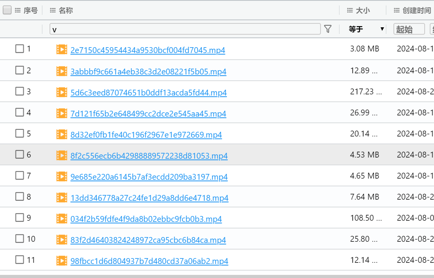
Task: Open the 序号 column menu icon
Action: [18, 10]
